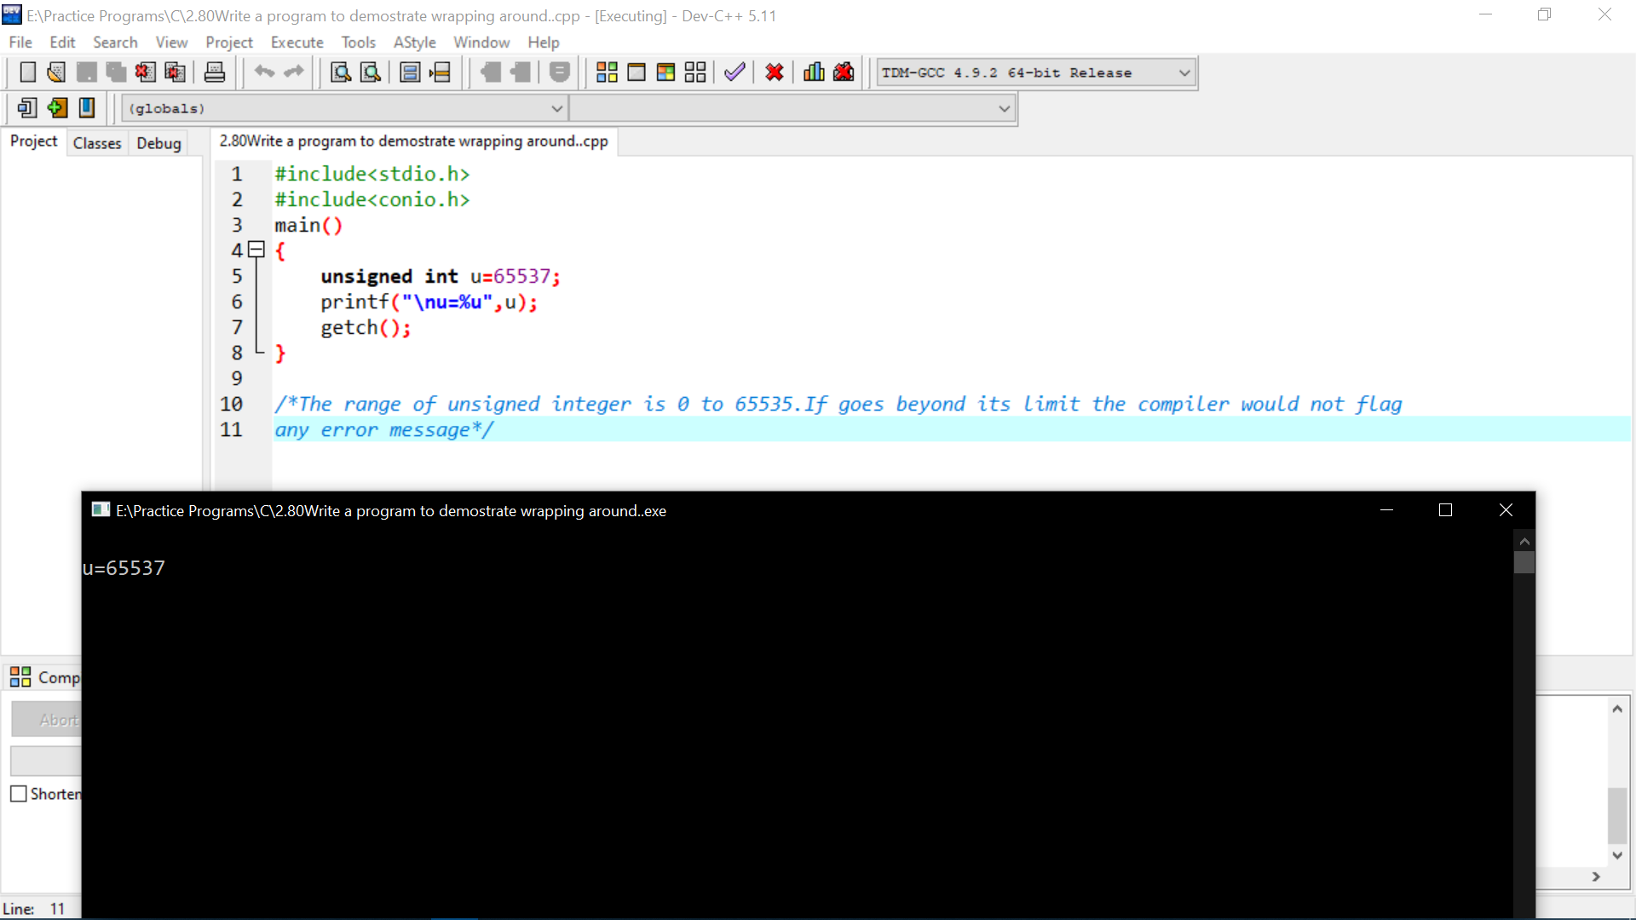Viewport: 1636px width, 920px height.
Task: Open the Execute menu
Action: pos(297,43)
